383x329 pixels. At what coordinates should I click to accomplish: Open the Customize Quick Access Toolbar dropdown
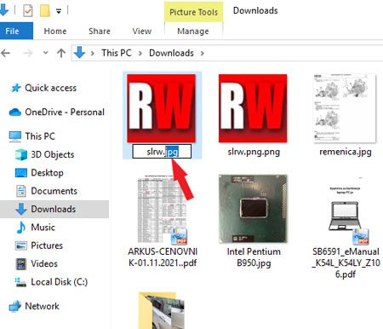59,11
